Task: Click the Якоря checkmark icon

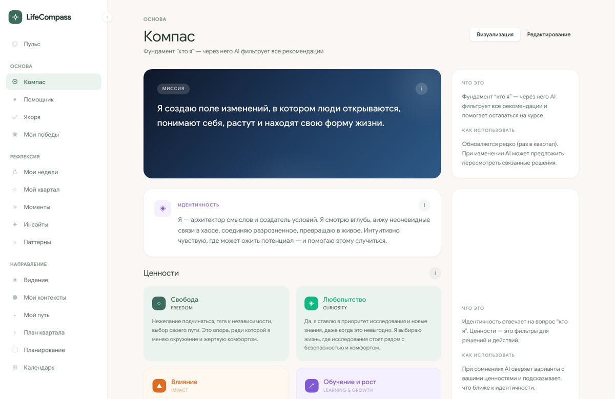Action: tap(15, 117)
